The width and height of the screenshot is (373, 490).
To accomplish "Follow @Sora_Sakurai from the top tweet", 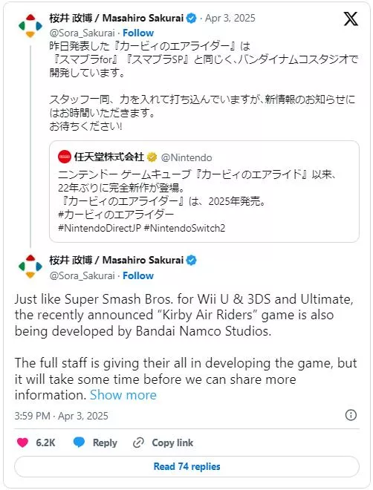I will (x=138, y=33).
